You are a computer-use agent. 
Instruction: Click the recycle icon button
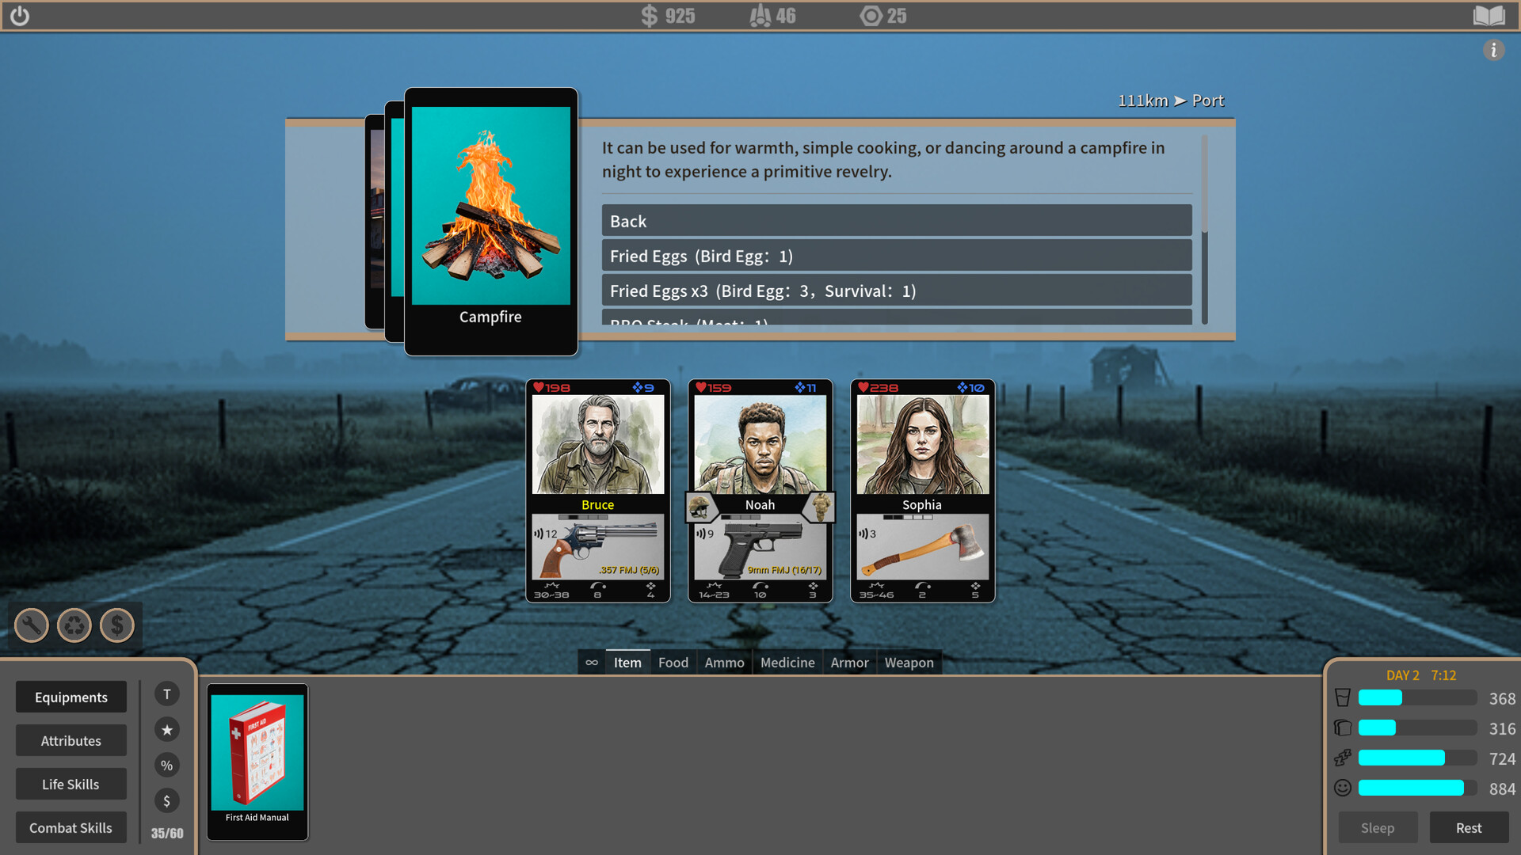[x=74, y=625]
